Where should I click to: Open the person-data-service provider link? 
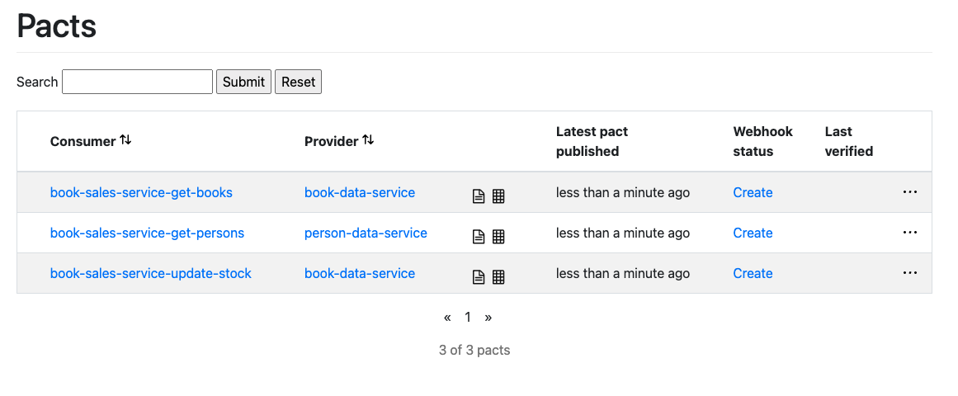366,233
